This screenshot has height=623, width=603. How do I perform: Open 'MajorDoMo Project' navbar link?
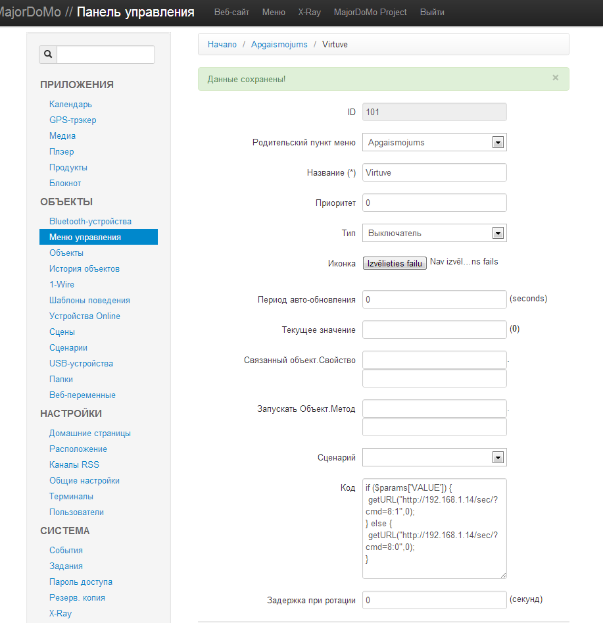click(x=370, y=12)
